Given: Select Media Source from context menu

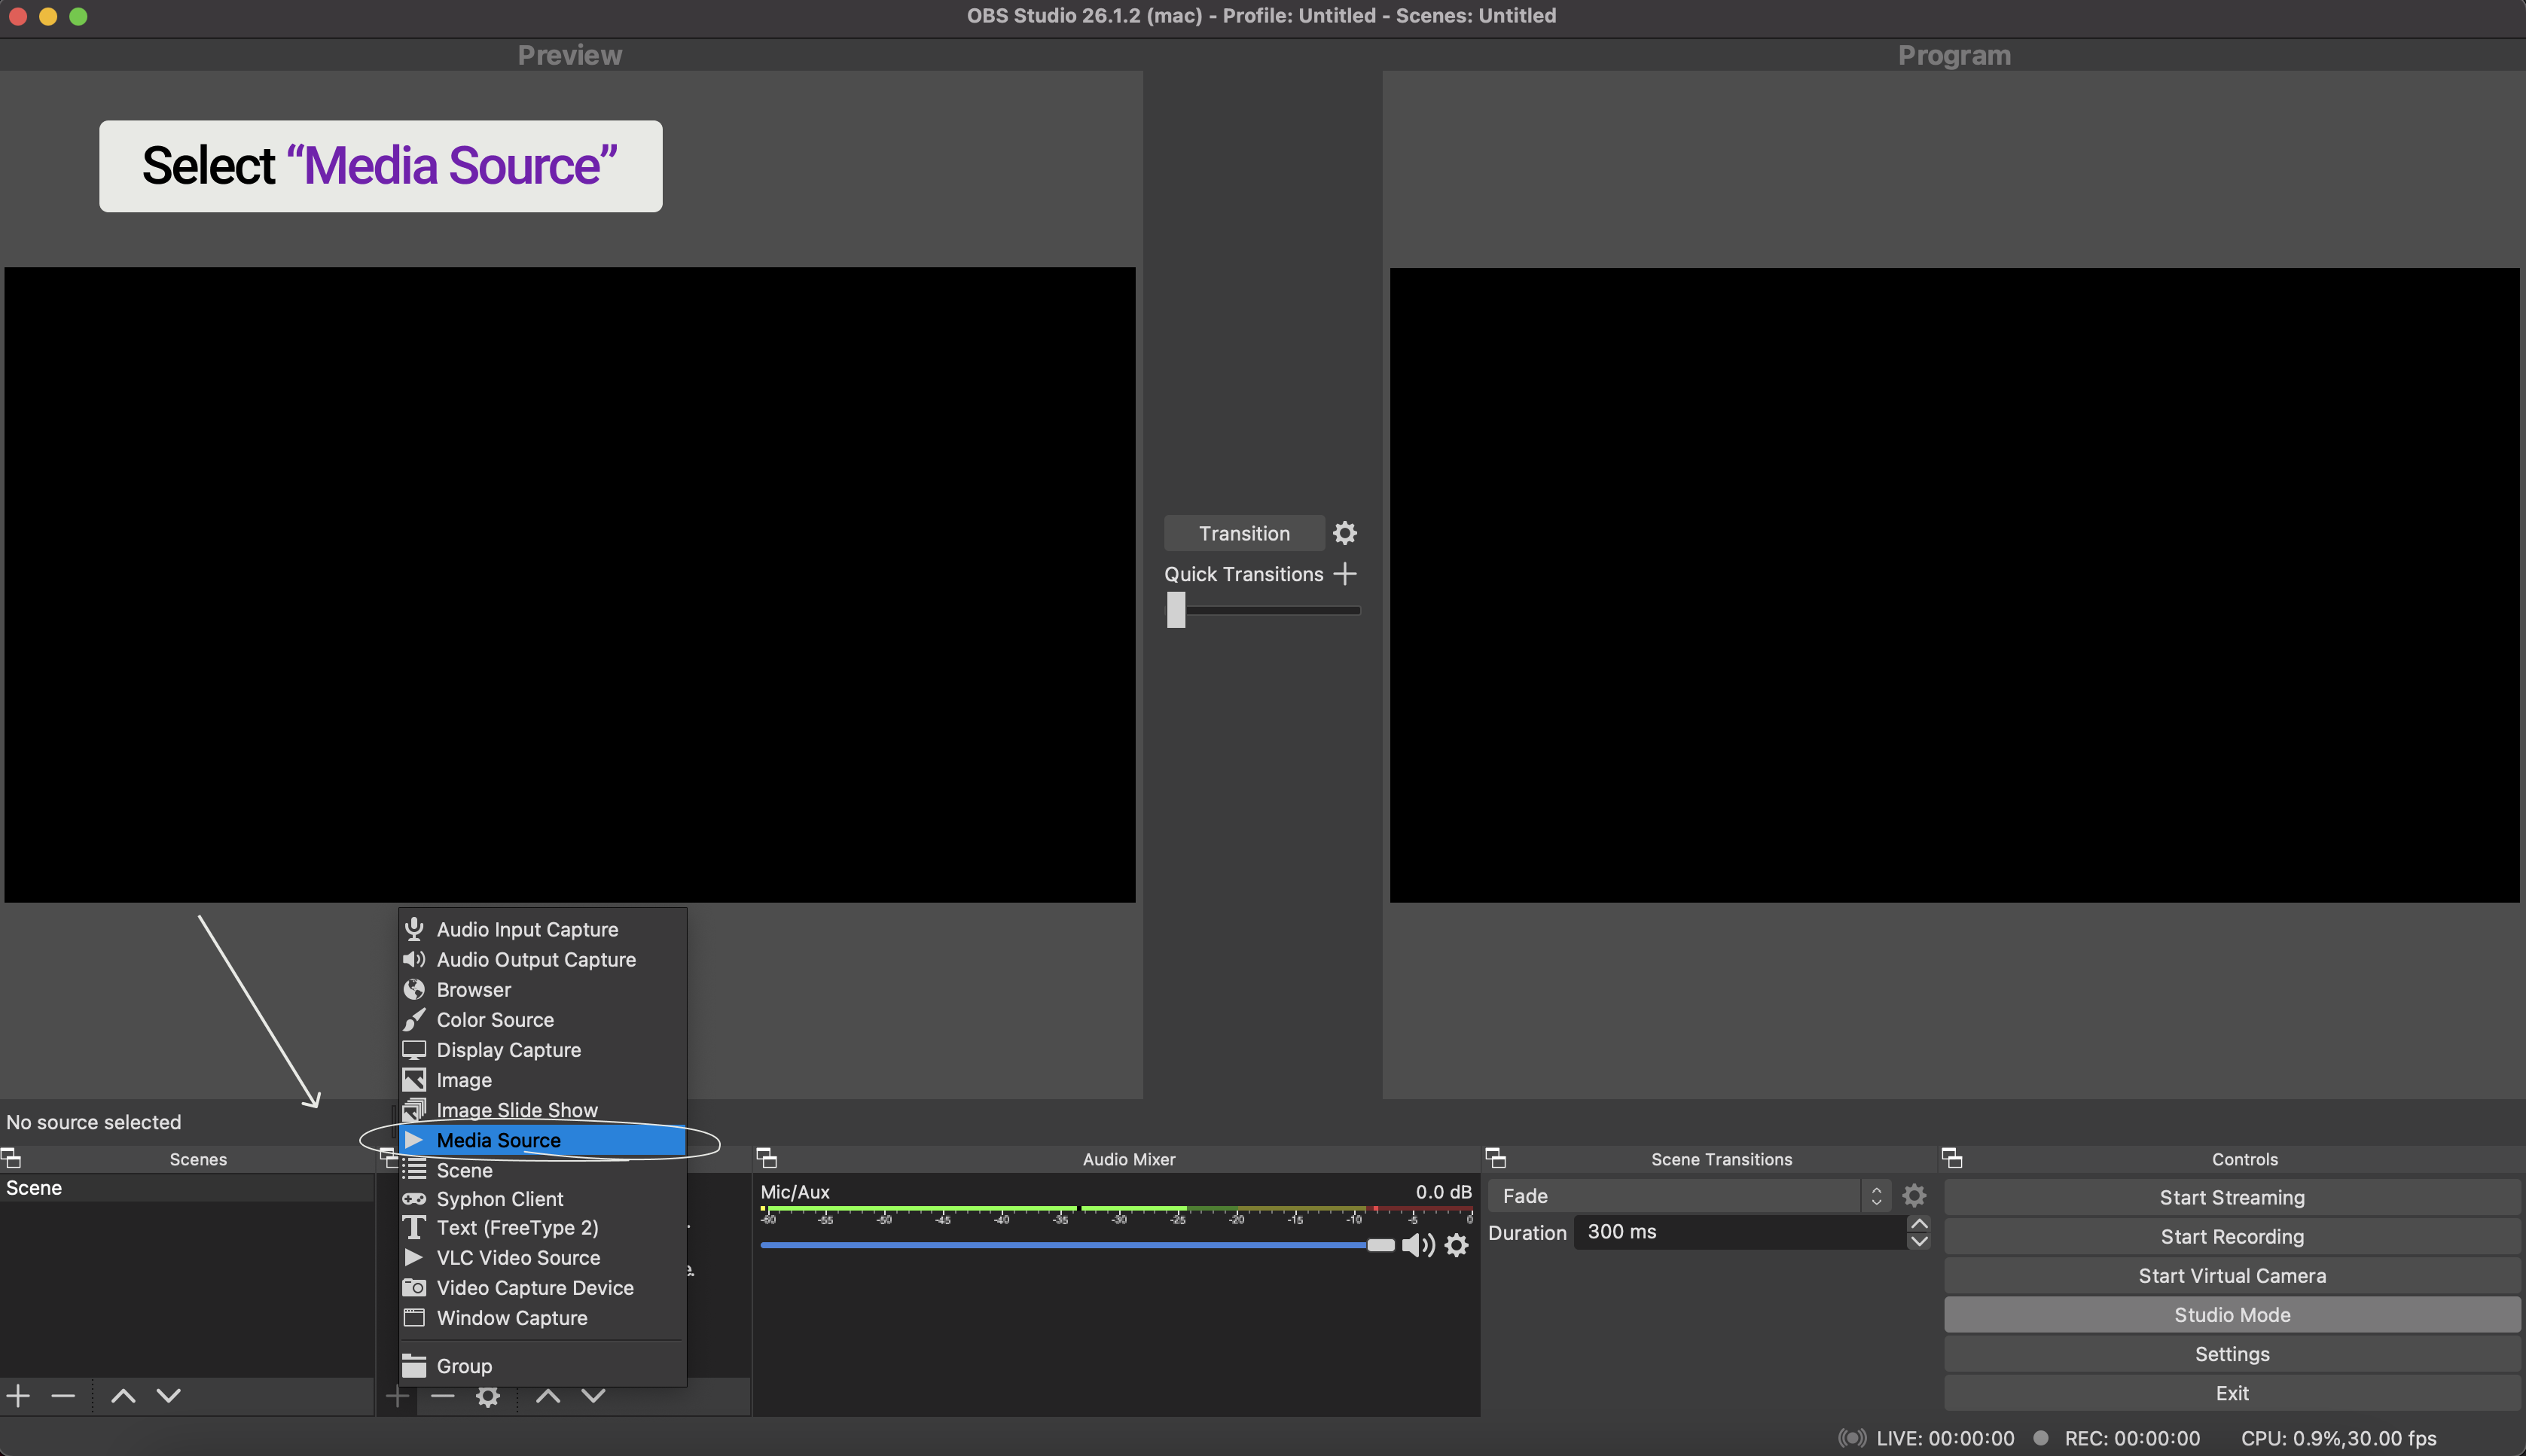Looking at the screenshot, I should click(498, 1139).
